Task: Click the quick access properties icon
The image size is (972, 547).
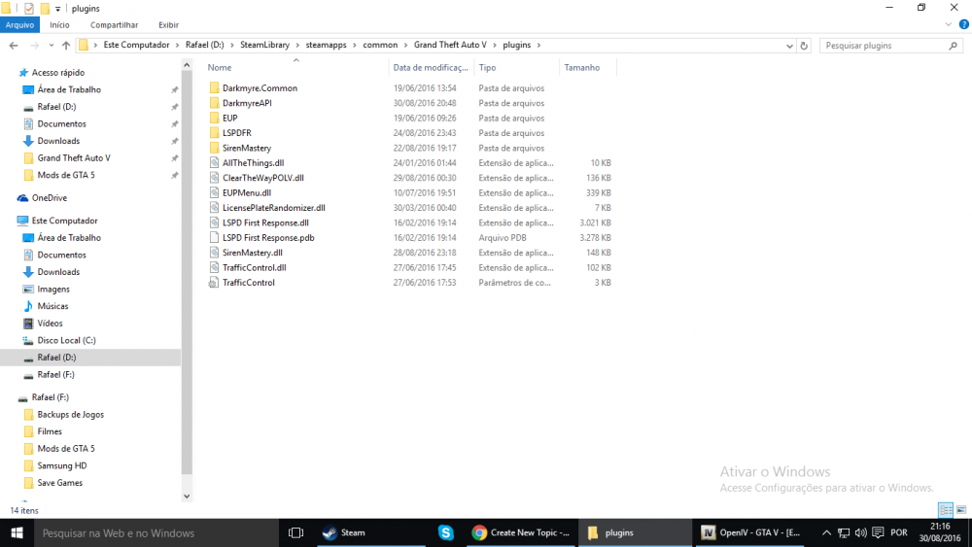Action: click(x=28, y=9)
